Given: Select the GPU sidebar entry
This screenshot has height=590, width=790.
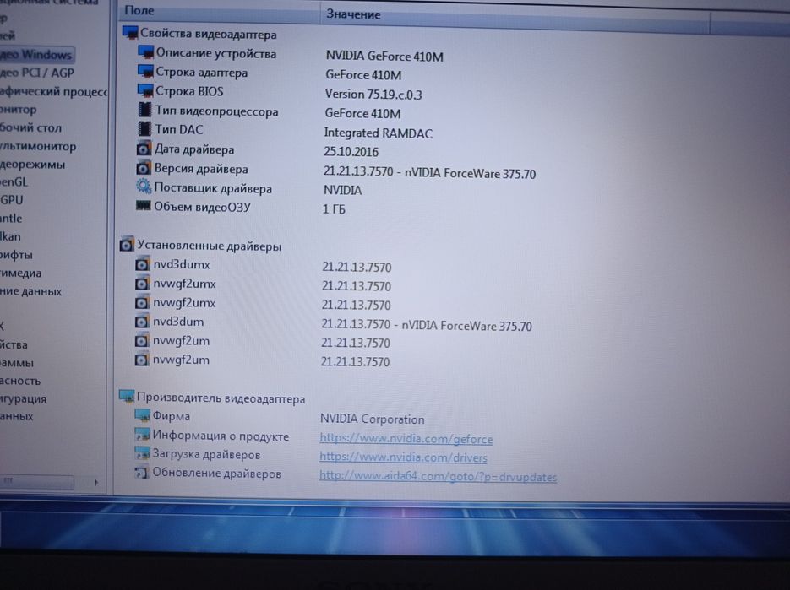Looking at the screenshot, I should [x=12, y=200].
